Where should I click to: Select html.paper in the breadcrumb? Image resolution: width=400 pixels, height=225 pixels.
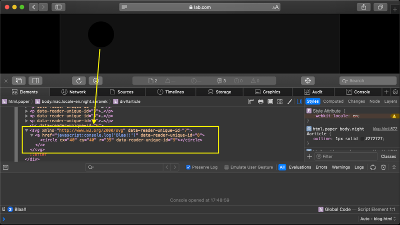click(16, 101)
